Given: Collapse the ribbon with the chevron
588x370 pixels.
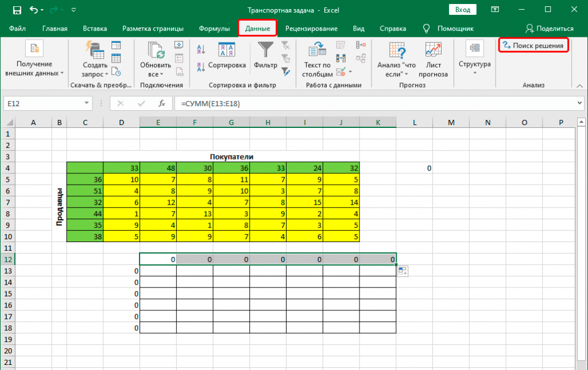Looking at the screenshot, I should (x=579, y=85).
